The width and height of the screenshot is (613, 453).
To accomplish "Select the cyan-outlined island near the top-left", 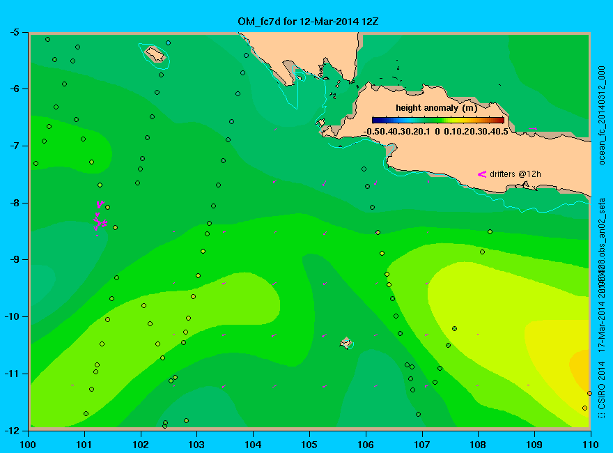I will 155,54.
